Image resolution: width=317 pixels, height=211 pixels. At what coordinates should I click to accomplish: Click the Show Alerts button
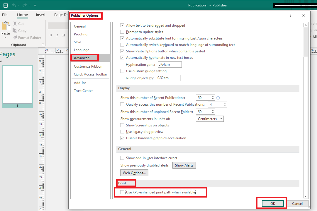pyautogui.click(x=184, y=165)
